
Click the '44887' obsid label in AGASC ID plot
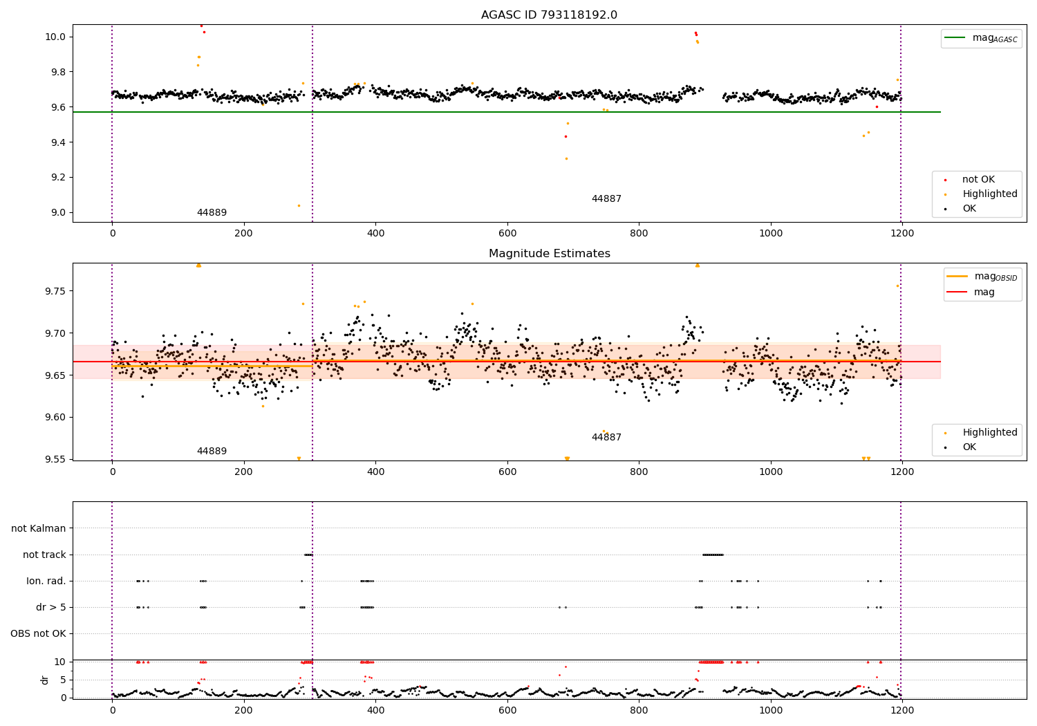coord(606,199)
